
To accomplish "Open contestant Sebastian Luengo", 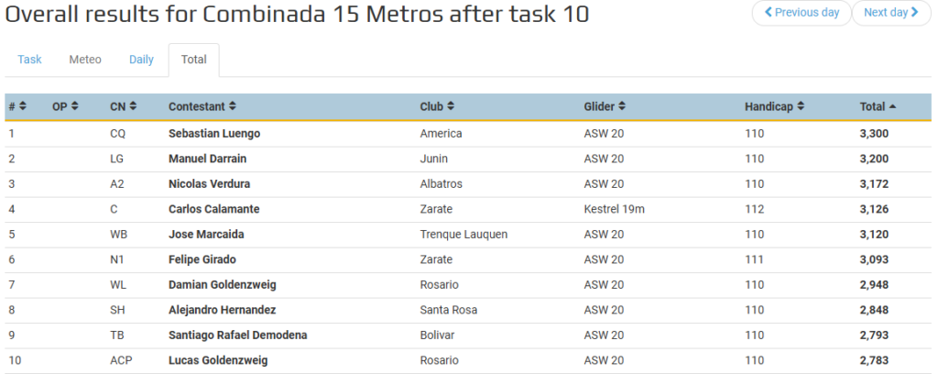I will pyautogui.click(x=214, y=134).
